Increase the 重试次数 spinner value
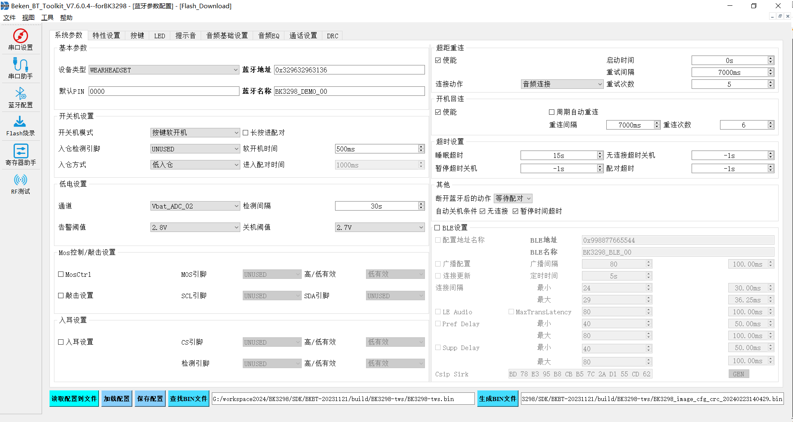Screen dimensions: 793x422 (770, 82)
